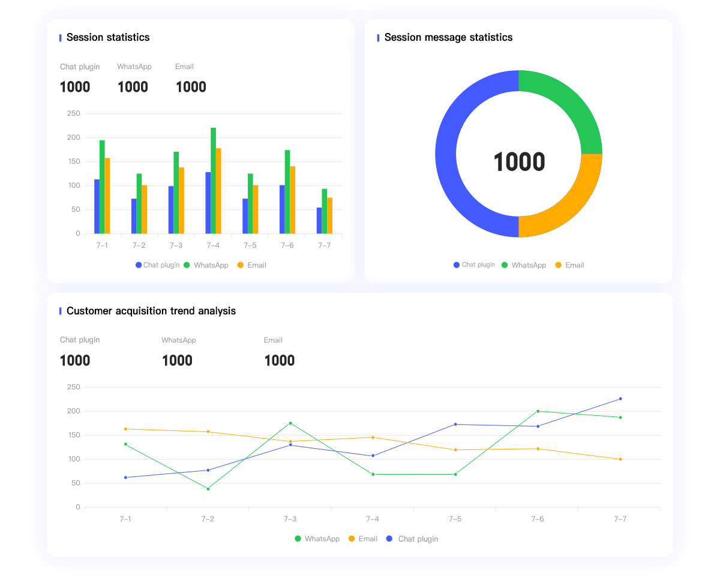Select orange Email data point at 7-1

pos(125,429)
